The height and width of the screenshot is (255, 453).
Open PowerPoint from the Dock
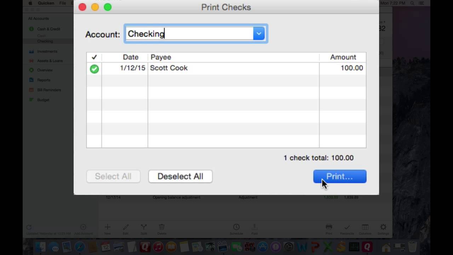[x=315, y=247]
